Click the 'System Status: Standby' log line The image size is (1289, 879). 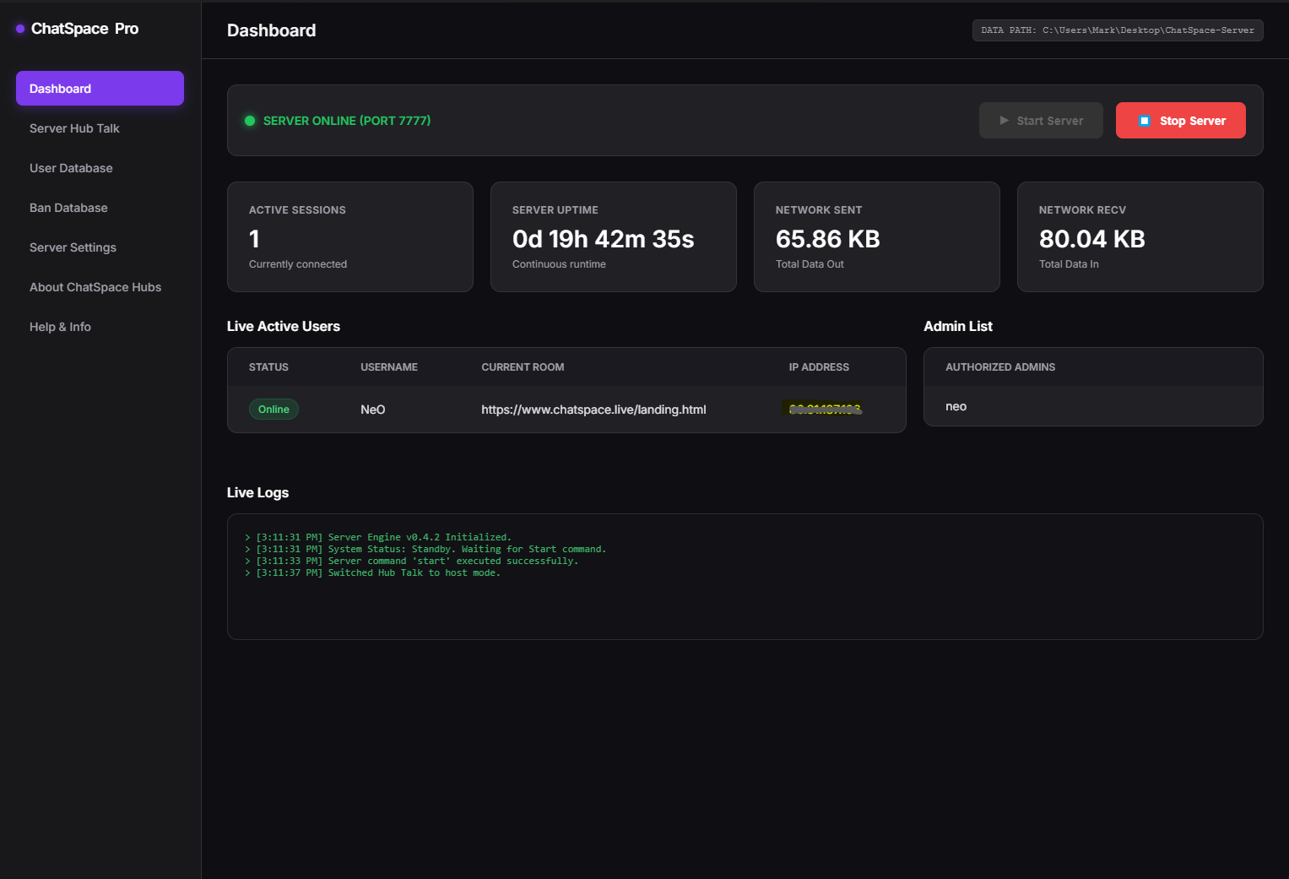[425, 549]
